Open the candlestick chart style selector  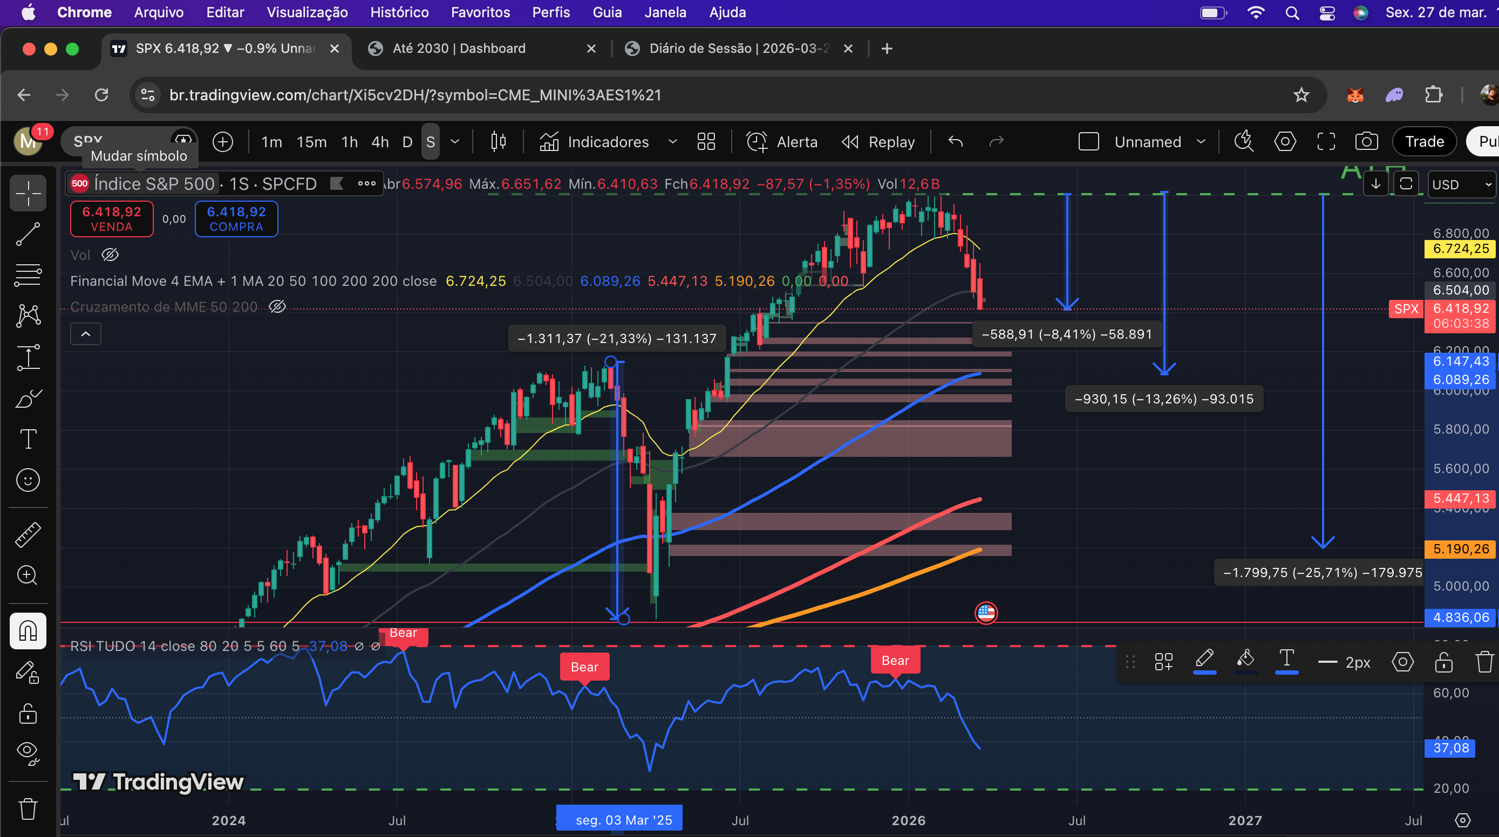(x=498, y=141)
